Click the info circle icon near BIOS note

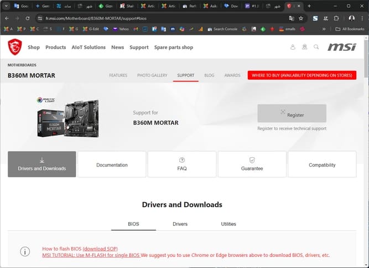coord(25,251)
